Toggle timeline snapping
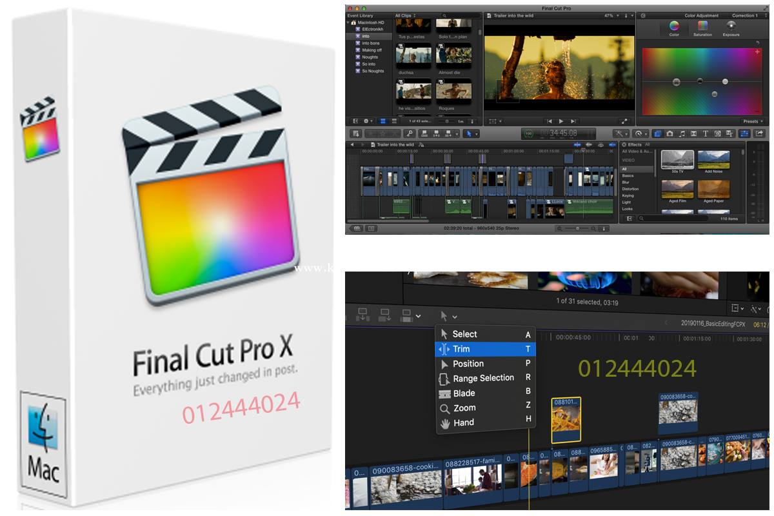Viewport: 774px width, 516px height. 613,144
